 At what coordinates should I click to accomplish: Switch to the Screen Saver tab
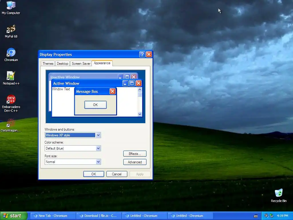(x=81, y=64)
